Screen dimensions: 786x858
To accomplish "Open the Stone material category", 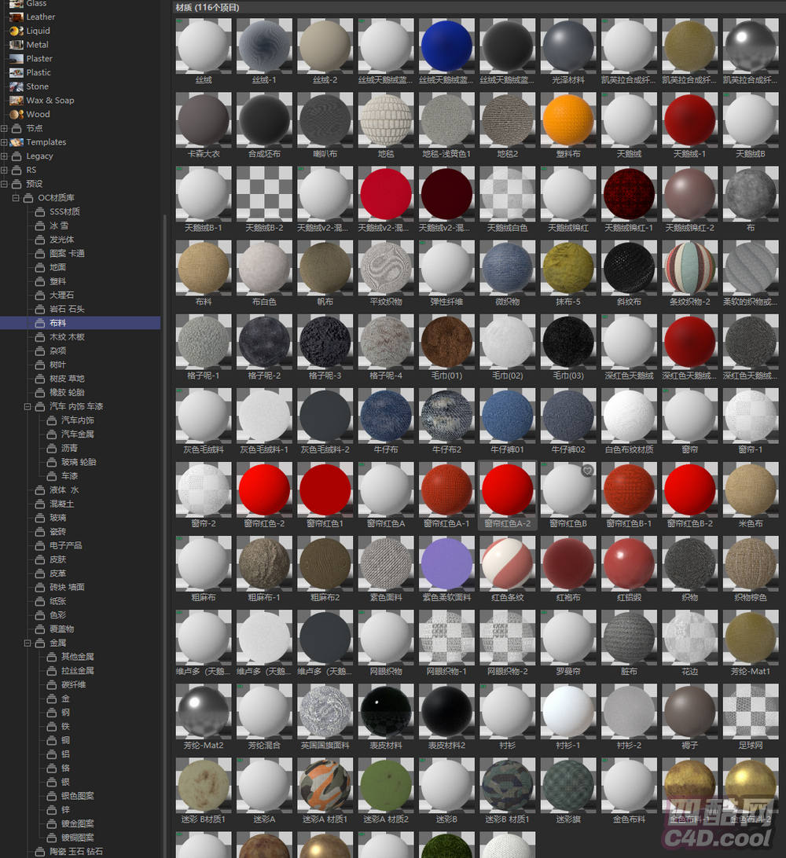I will click(37, 86).
